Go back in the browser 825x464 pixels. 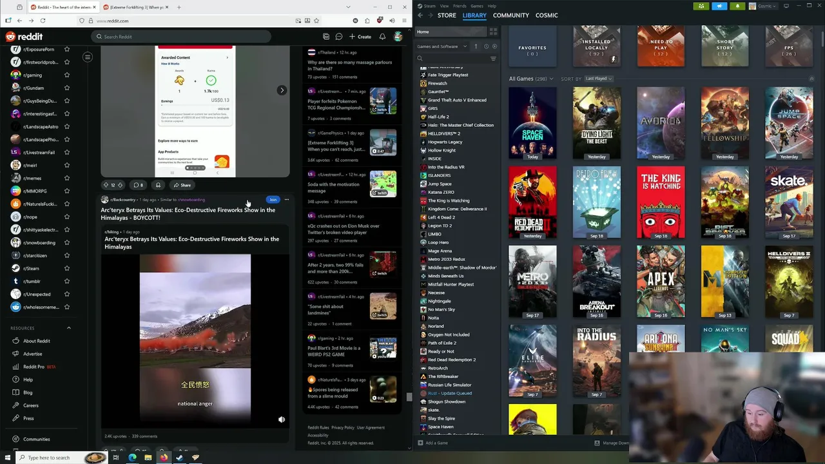tap(18, 21)
